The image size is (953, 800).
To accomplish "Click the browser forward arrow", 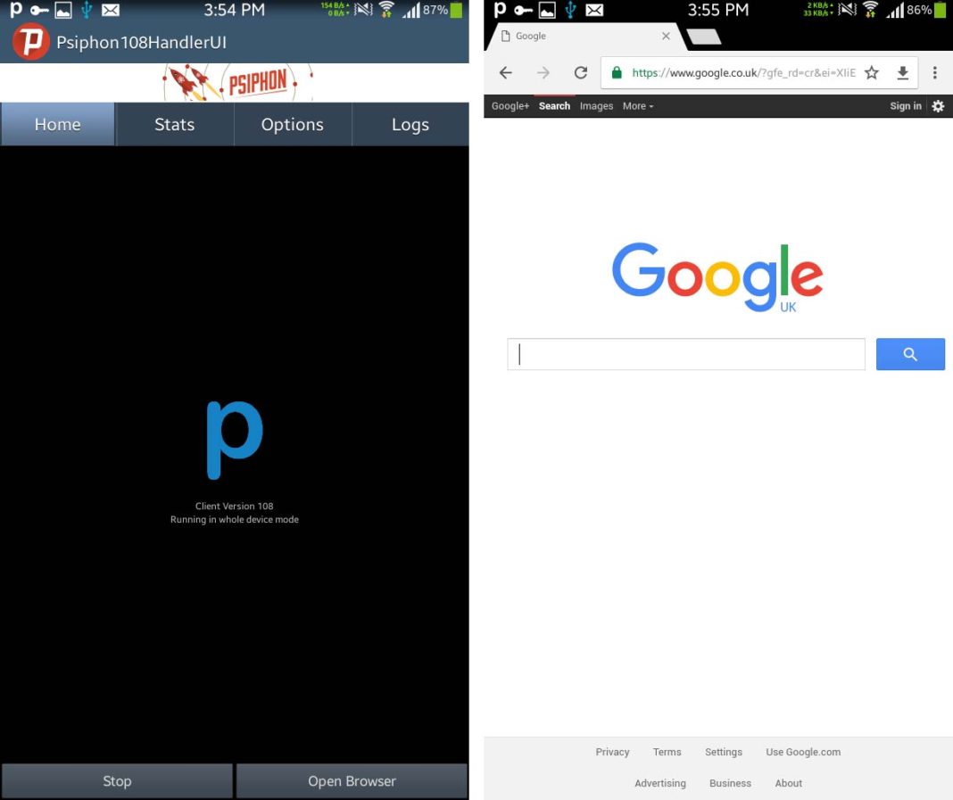I will (543, 73).
